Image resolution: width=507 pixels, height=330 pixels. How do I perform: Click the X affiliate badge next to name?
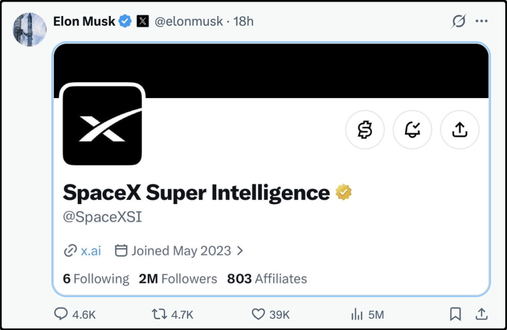143,21
